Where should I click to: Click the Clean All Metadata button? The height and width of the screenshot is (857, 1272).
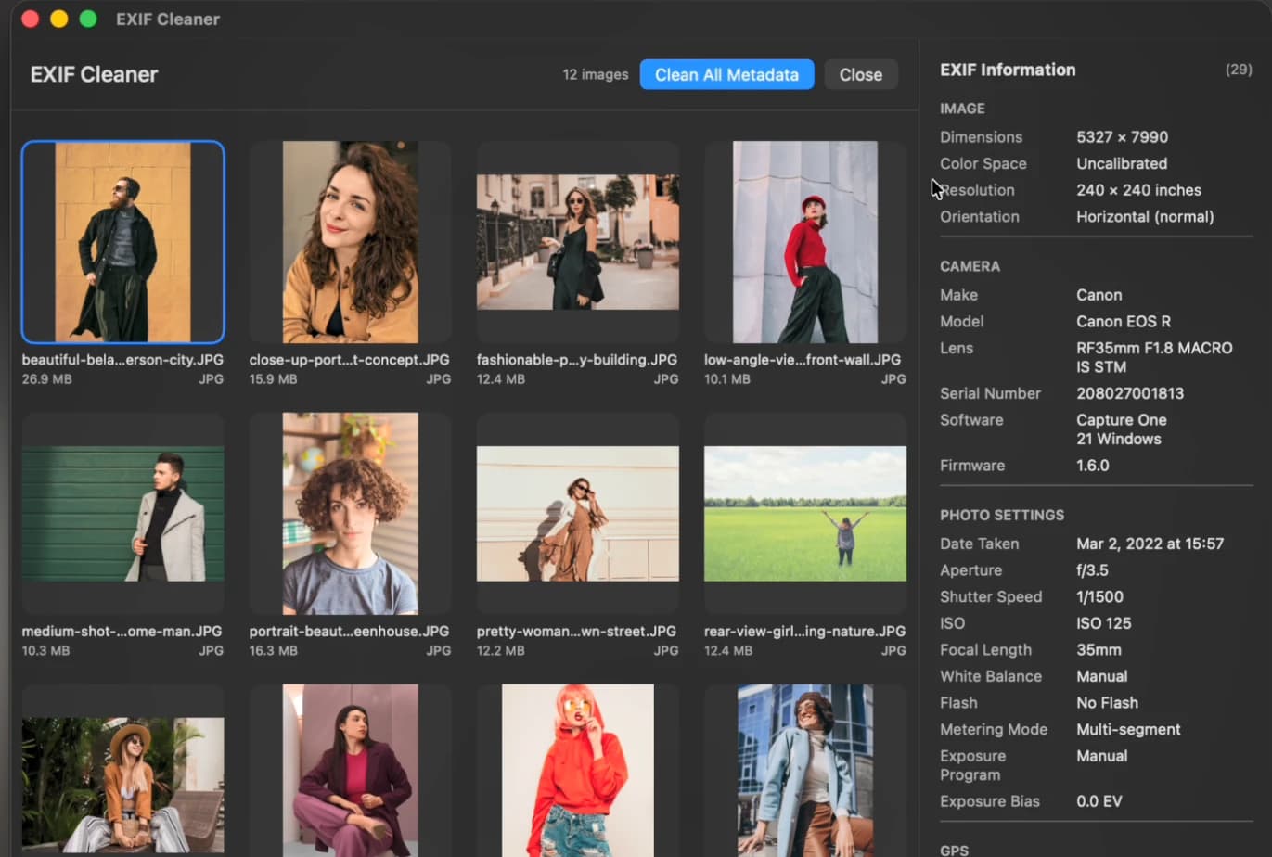[726, 74]
